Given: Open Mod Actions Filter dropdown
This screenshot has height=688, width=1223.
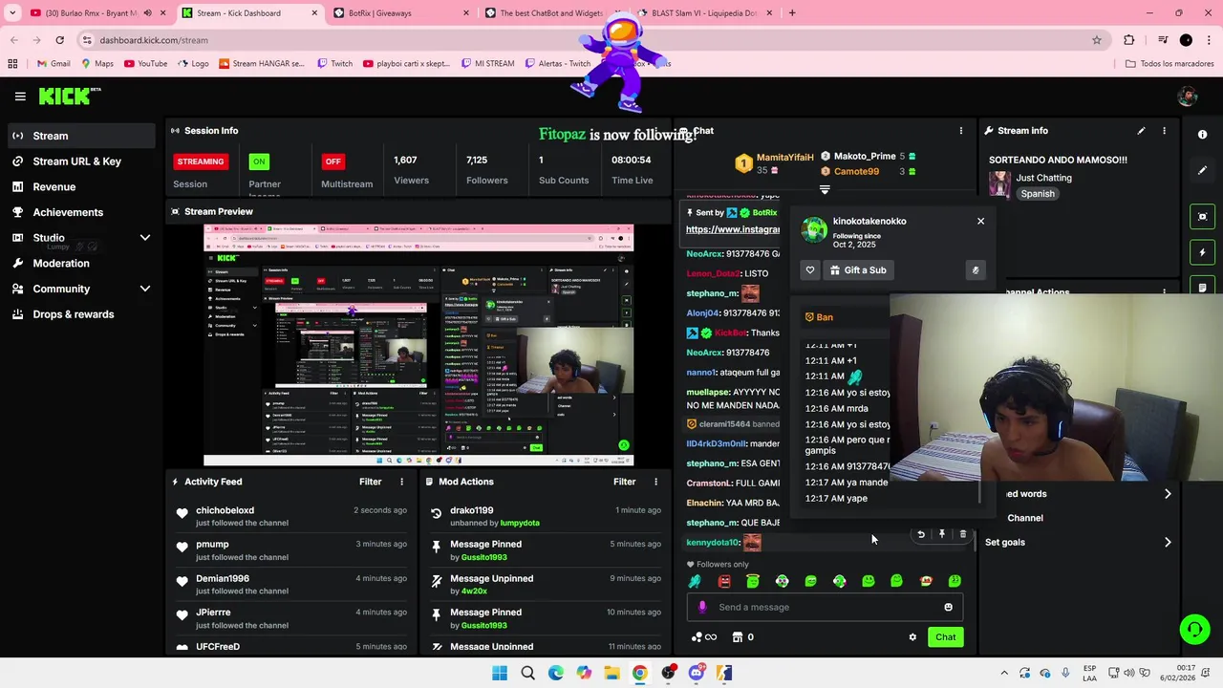Looking at the screenshot, I should [x=625, y=482].
